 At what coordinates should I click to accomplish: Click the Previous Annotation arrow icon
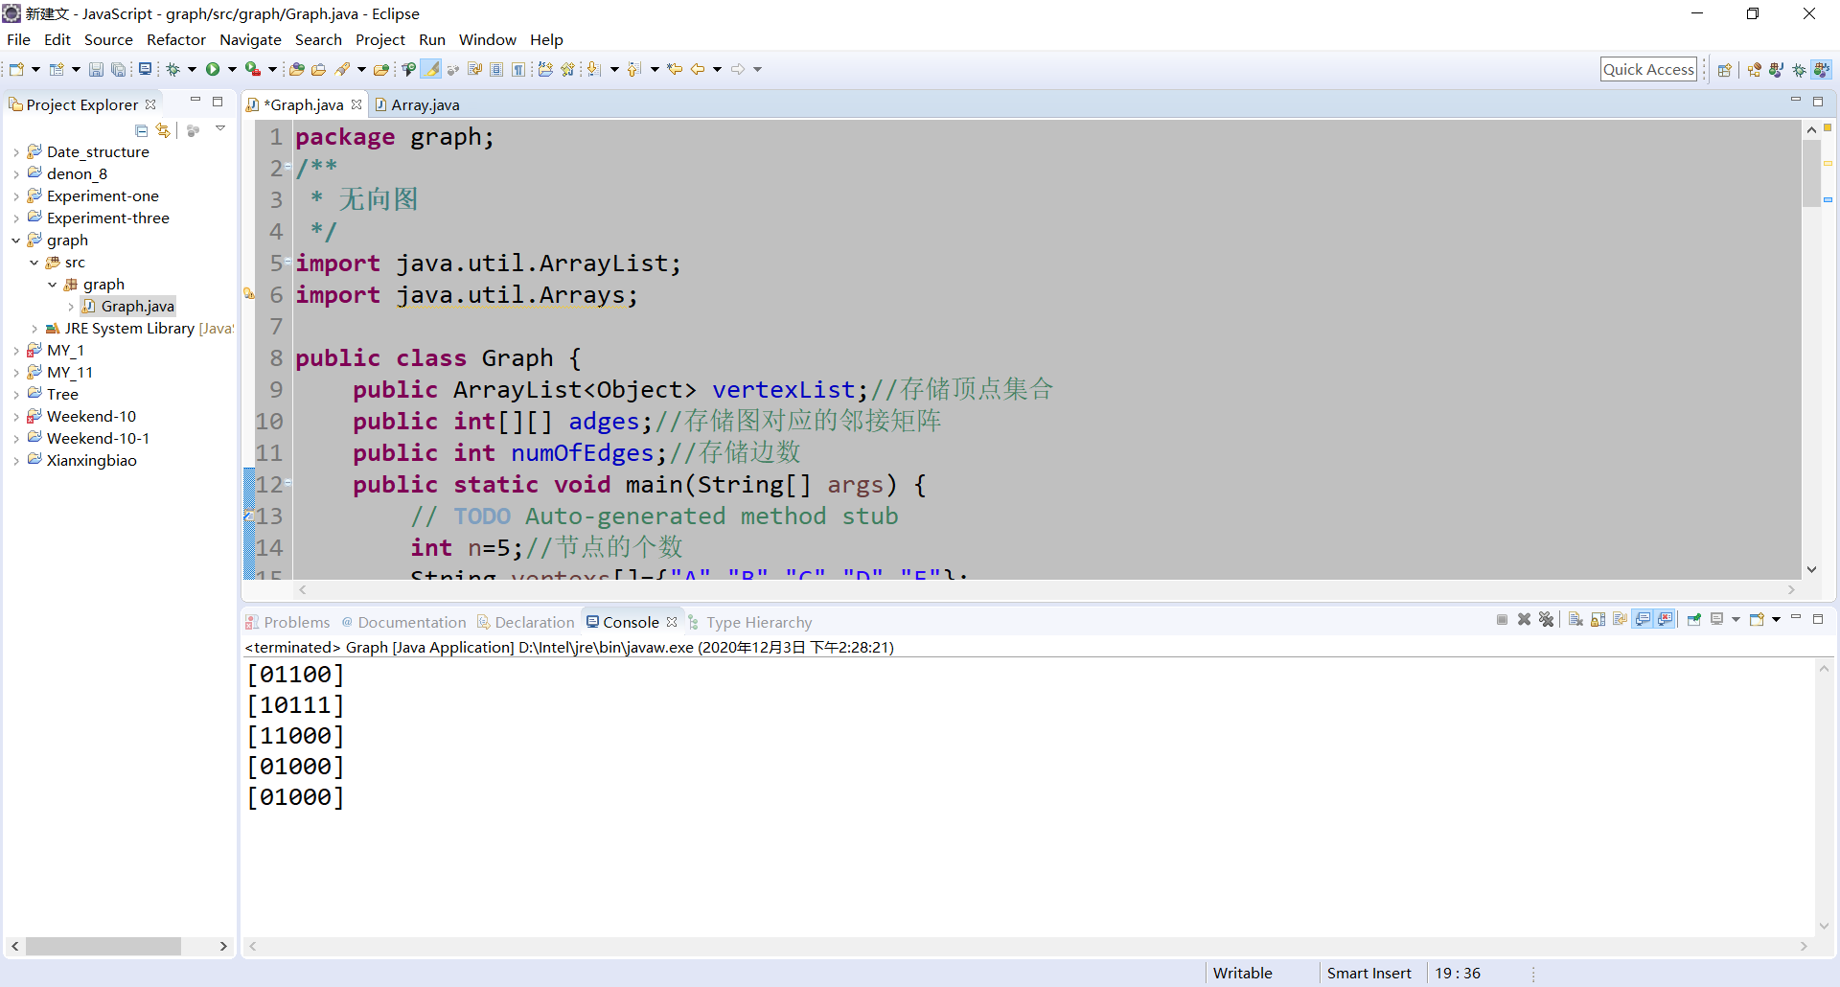[633, 69]
